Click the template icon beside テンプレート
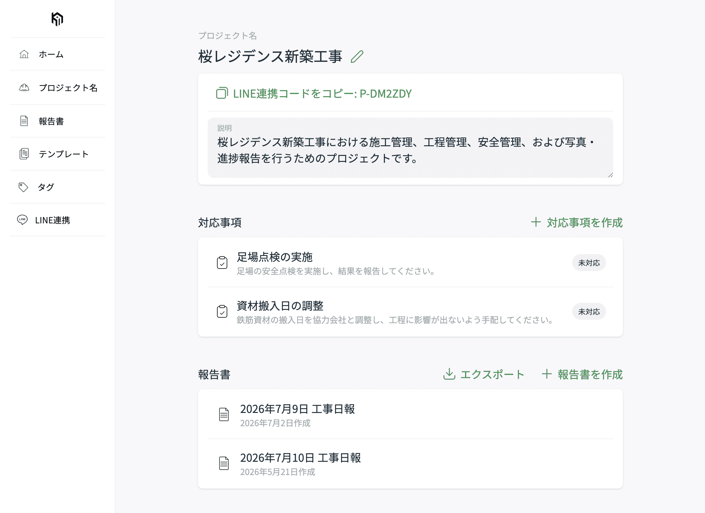Viewport: 705px width, 513px height. tap(24, 154)
